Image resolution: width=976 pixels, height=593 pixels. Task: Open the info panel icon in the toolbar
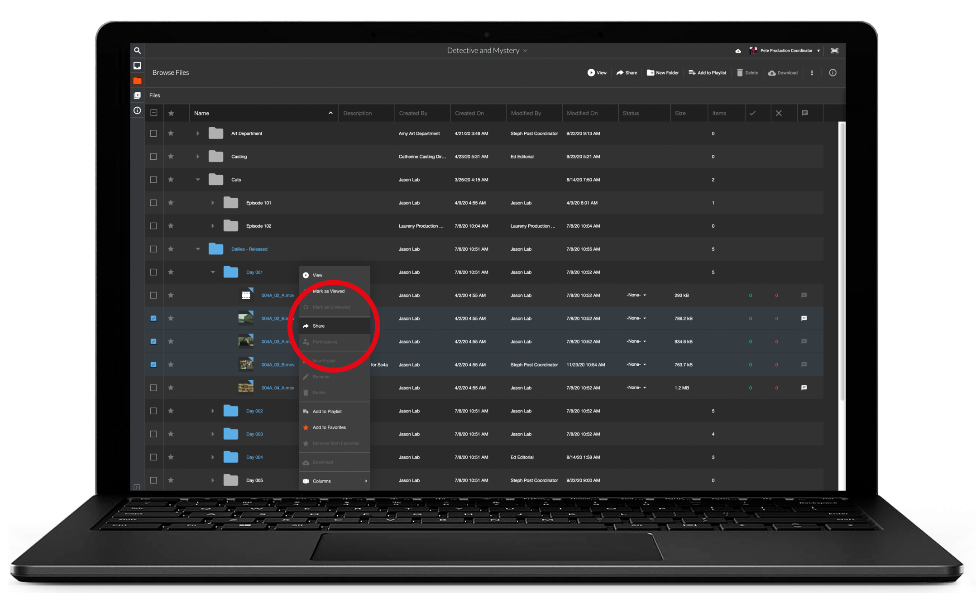tap(832, 73)
